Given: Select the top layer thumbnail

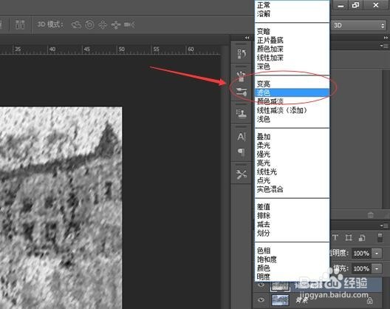Looking at the screenshot, I should pyautogui.click(x=281, y=286).
